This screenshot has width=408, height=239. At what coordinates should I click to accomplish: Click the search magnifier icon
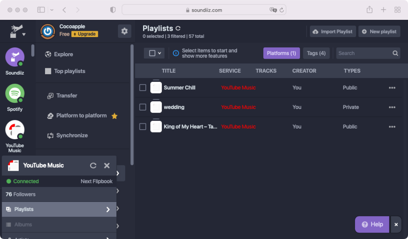click(395, 53)
